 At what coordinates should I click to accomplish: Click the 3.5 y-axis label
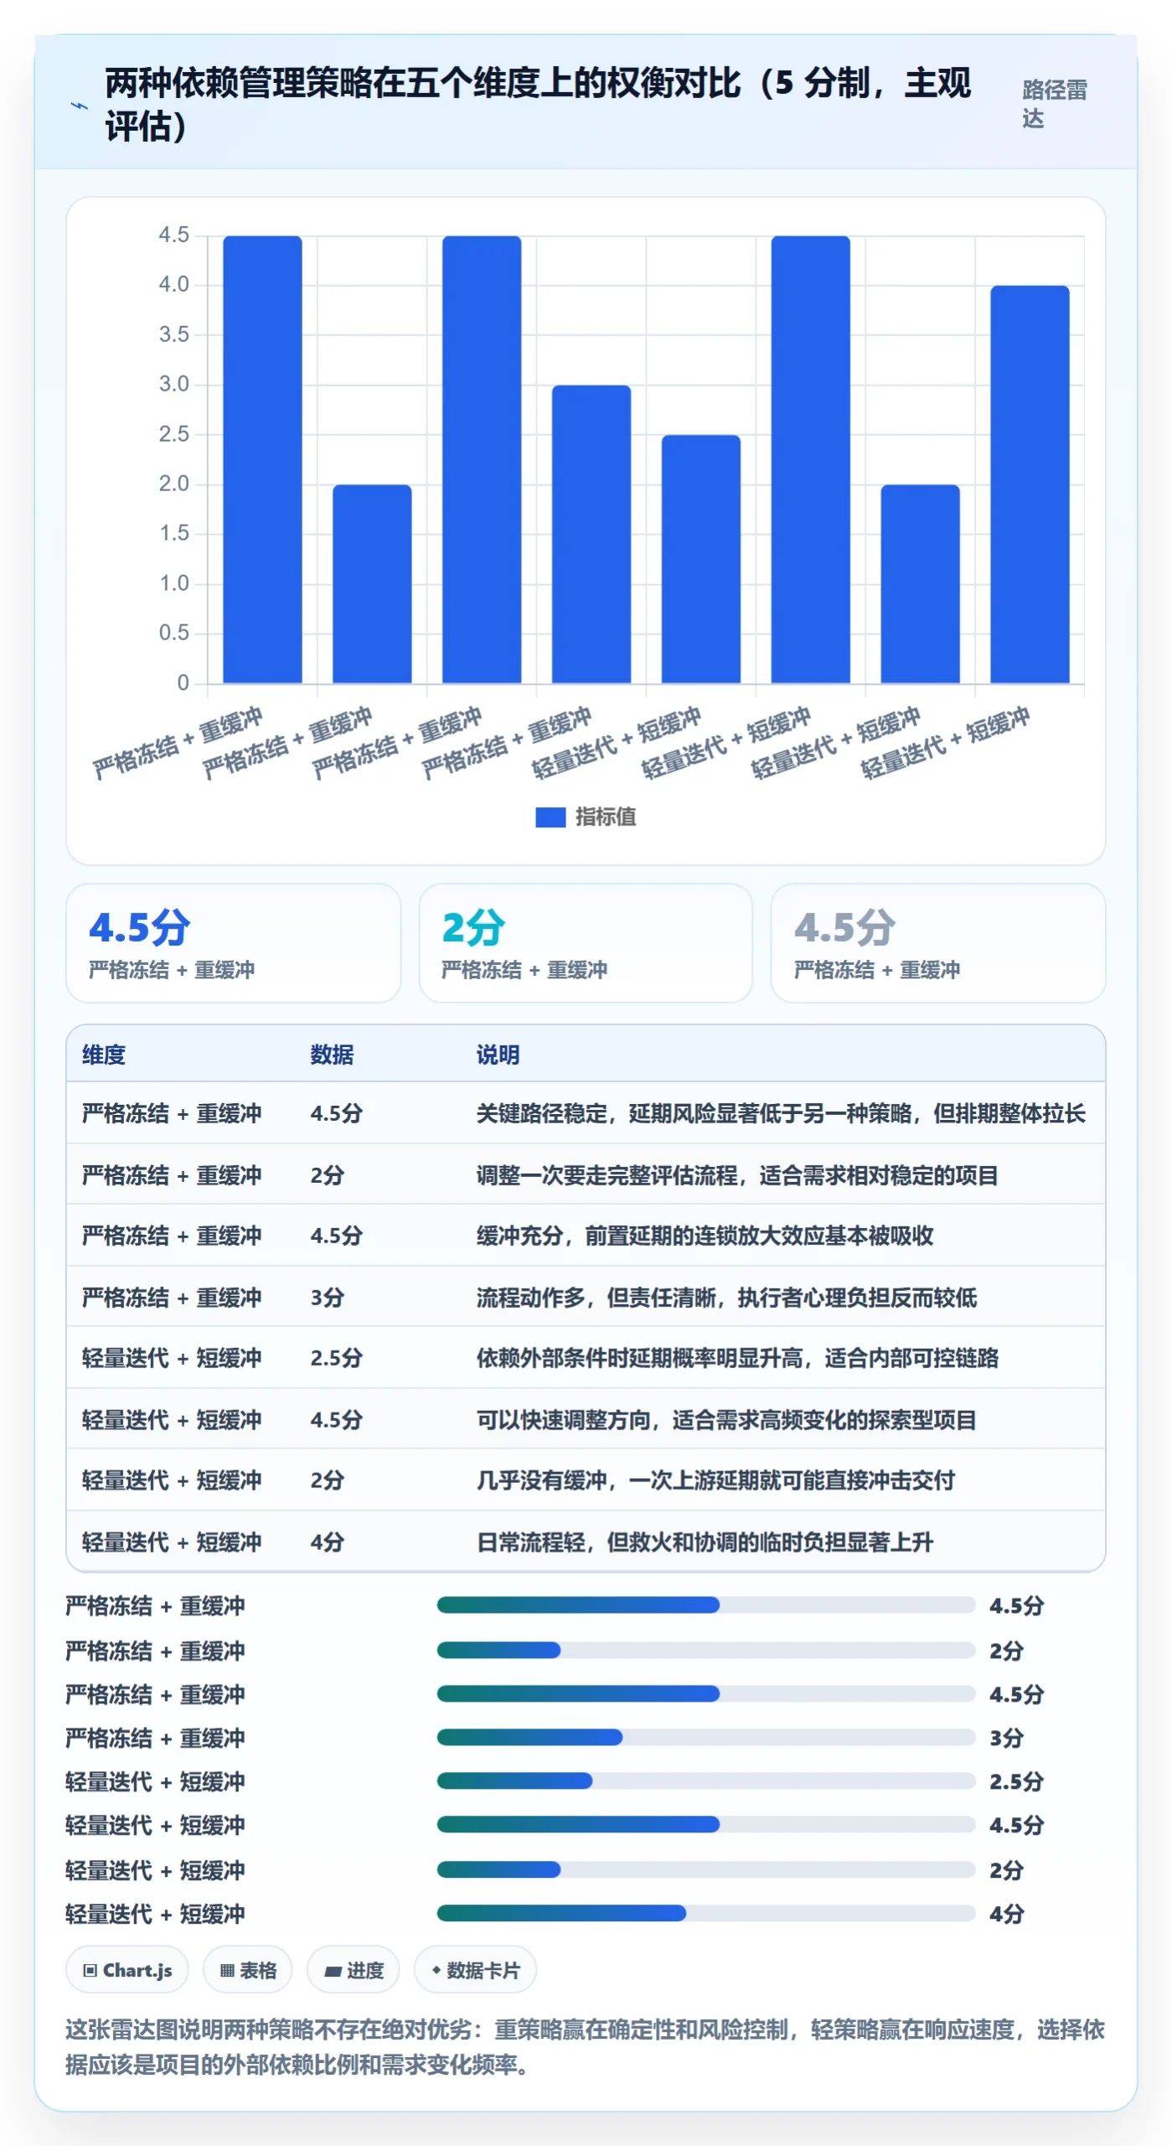174,334
